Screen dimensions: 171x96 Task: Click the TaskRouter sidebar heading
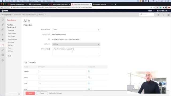tap(11, 20)
